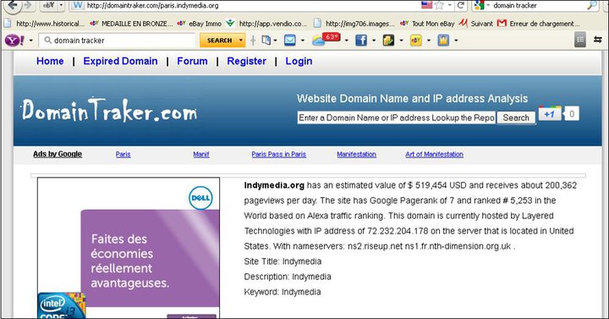This screenshot has width=609, height=319.
Task: Click the eBay icon in Yahoo toolbar
Action: [416, 40]
